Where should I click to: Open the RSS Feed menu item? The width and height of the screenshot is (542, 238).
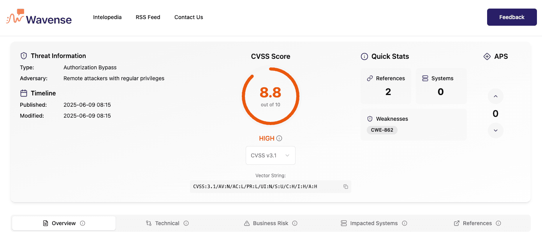point(148,17)
